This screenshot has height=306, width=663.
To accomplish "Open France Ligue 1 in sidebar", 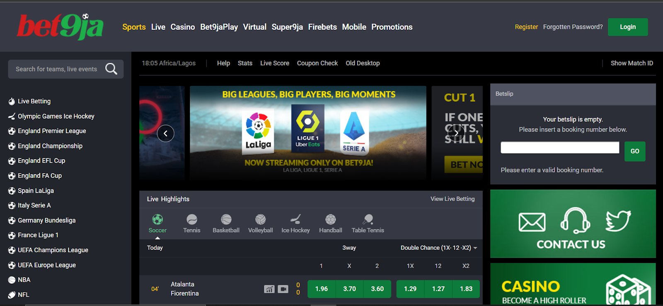I will (38, 235).
